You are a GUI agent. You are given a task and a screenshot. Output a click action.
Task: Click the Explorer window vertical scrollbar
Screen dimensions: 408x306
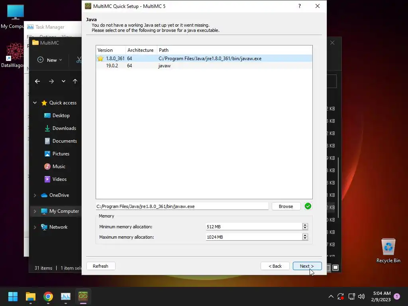pyautogui.click(x=338, y=187)
